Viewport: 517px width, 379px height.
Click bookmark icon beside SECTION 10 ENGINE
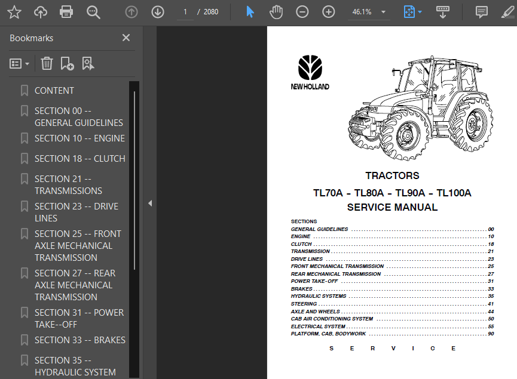(25, 138)
